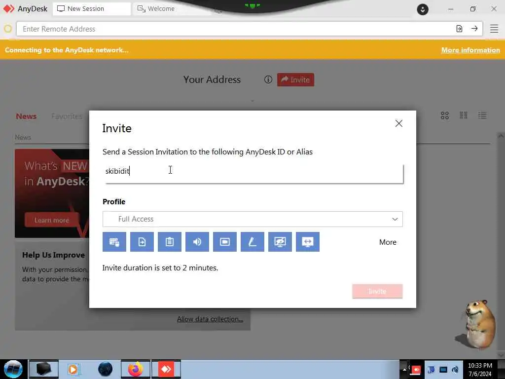Click the network system tray icon
Viewport: 505px width, 379px height.
click(443, 369)
